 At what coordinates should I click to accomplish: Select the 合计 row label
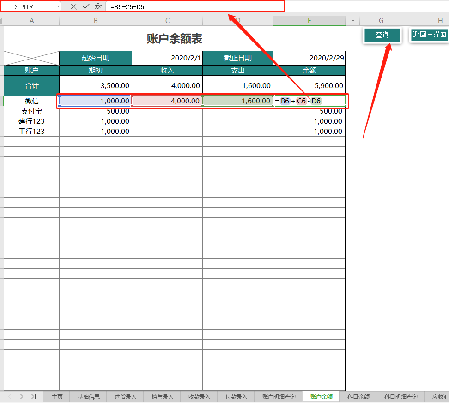point(31,85)
